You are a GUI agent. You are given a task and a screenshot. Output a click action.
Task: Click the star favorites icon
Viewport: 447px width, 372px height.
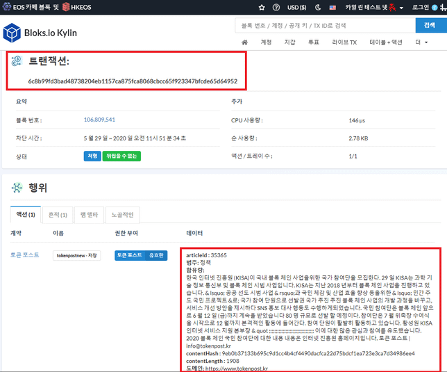coord(262,7)
